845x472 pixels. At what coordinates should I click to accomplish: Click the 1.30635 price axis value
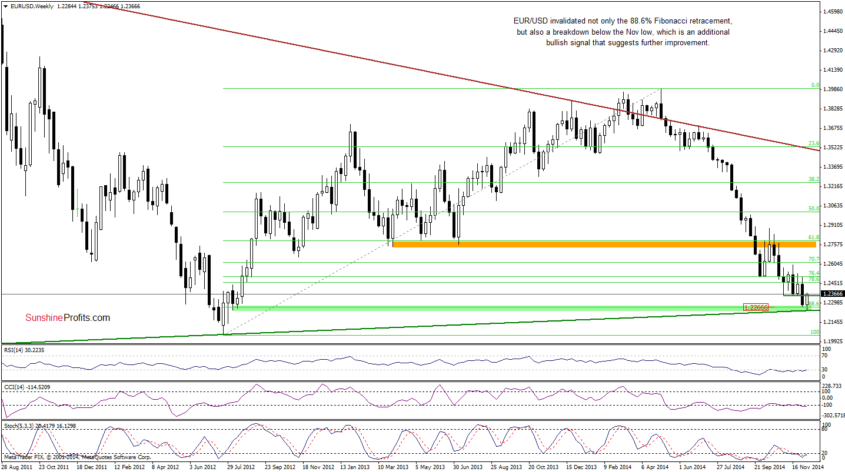pos(833,206)
